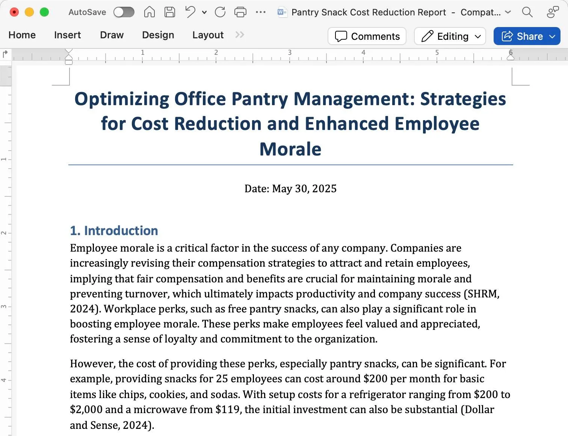Click the Search magnifier icon
The image size is (568, 436).
(527, 12)
